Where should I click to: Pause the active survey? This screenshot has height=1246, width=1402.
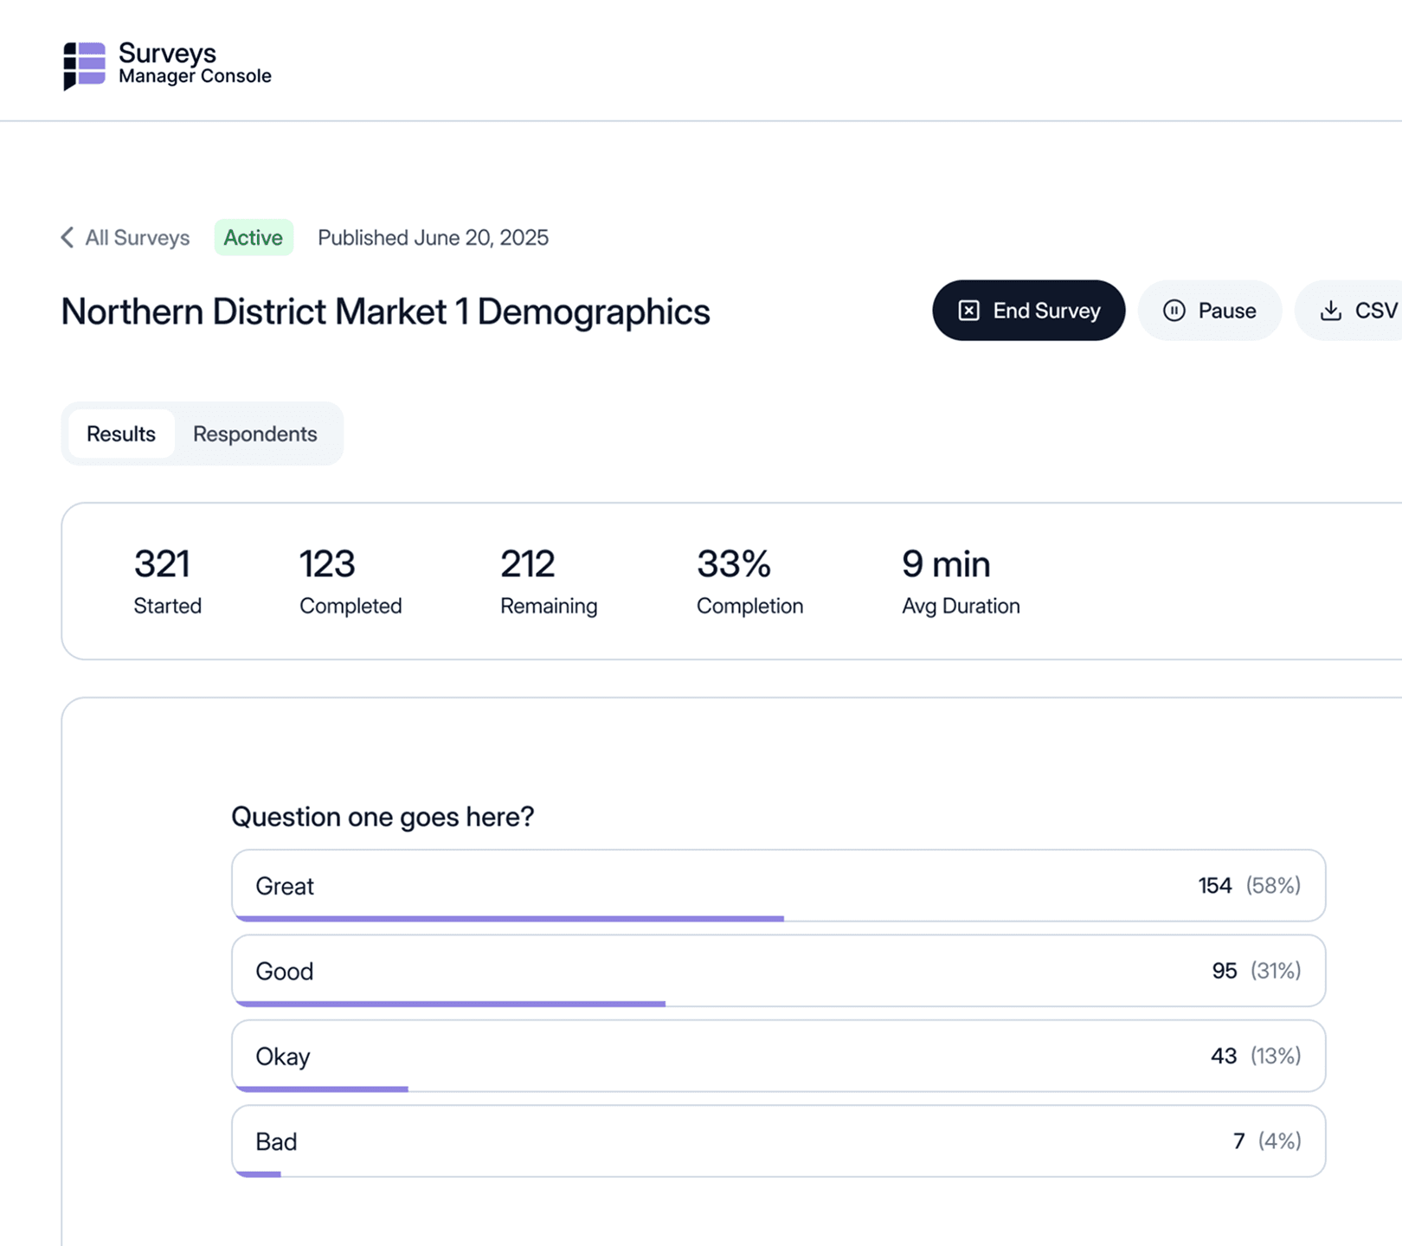(1209, 311)
